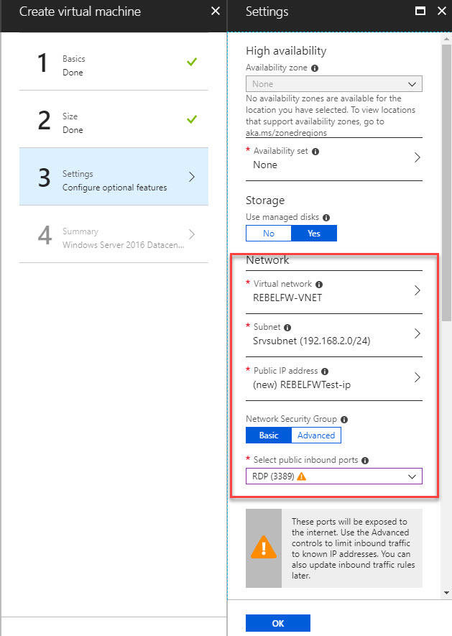Click info icon beside Public IP address
The image size is (452, 636).
coord(325,371)
